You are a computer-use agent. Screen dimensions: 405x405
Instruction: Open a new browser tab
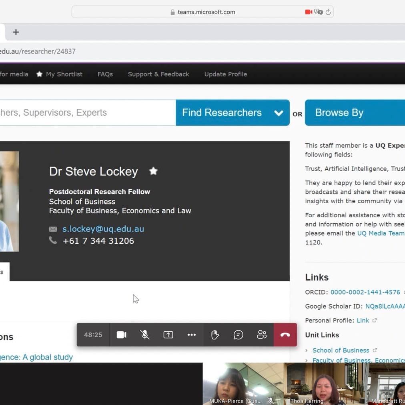(16, 32)
